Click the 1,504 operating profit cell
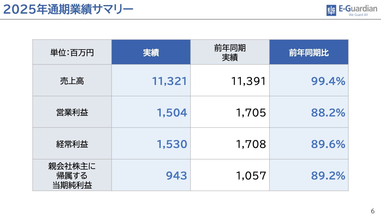381x214 pixels. pos(172,113)
